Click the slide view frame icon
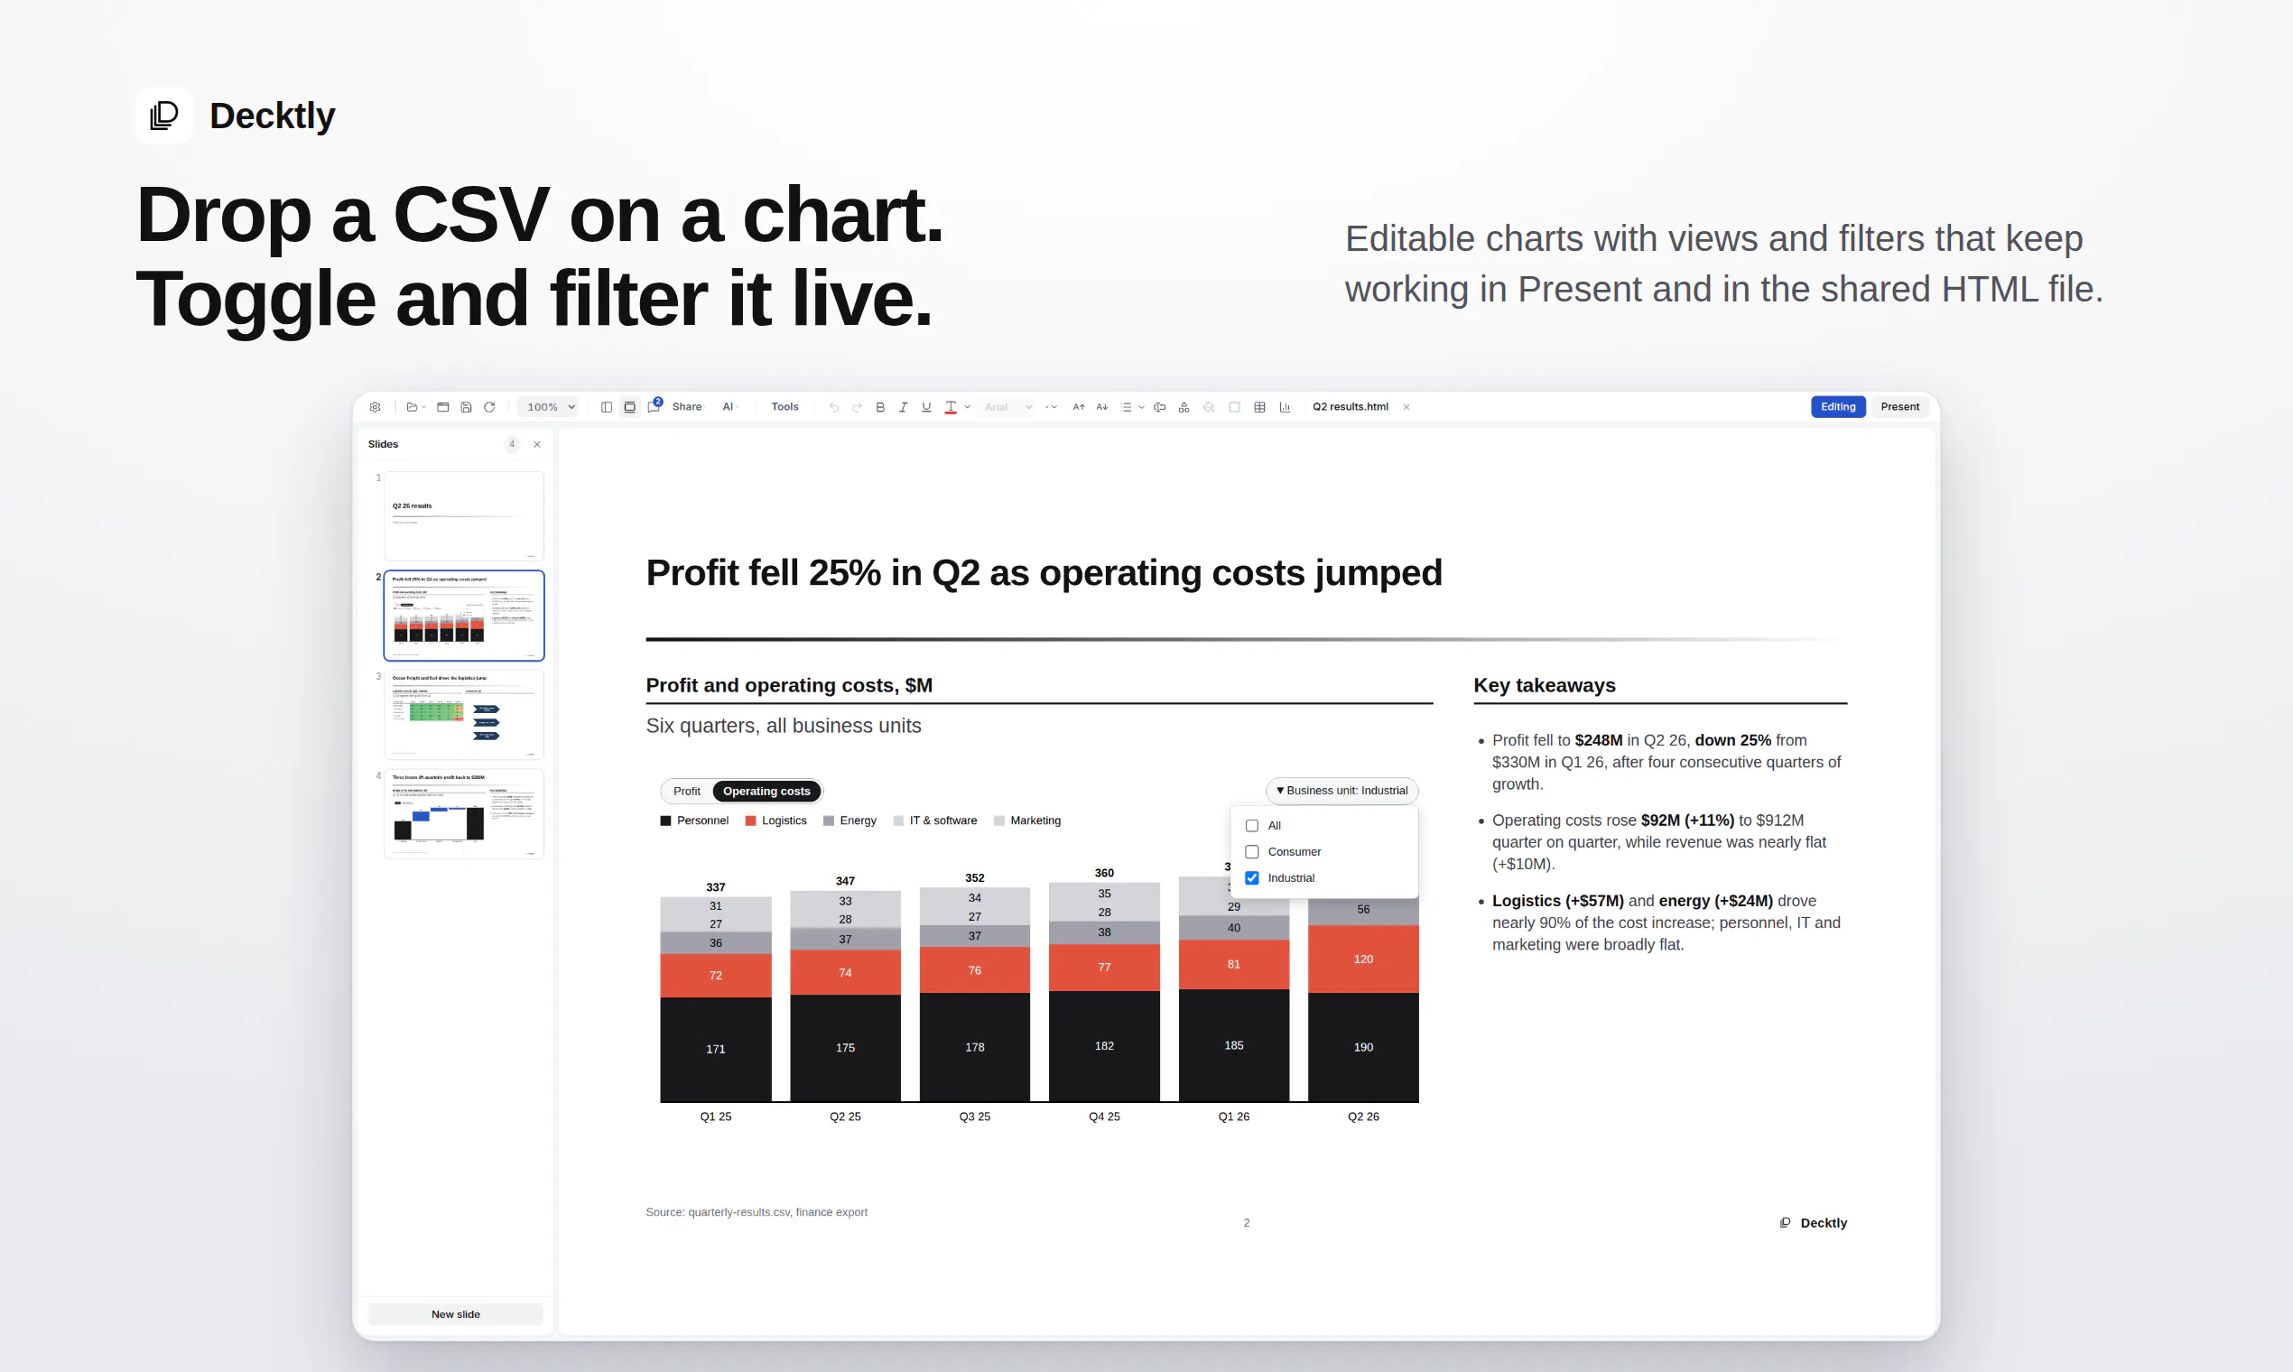This screenshot has height=1372, width=2293. coord(629,407)
